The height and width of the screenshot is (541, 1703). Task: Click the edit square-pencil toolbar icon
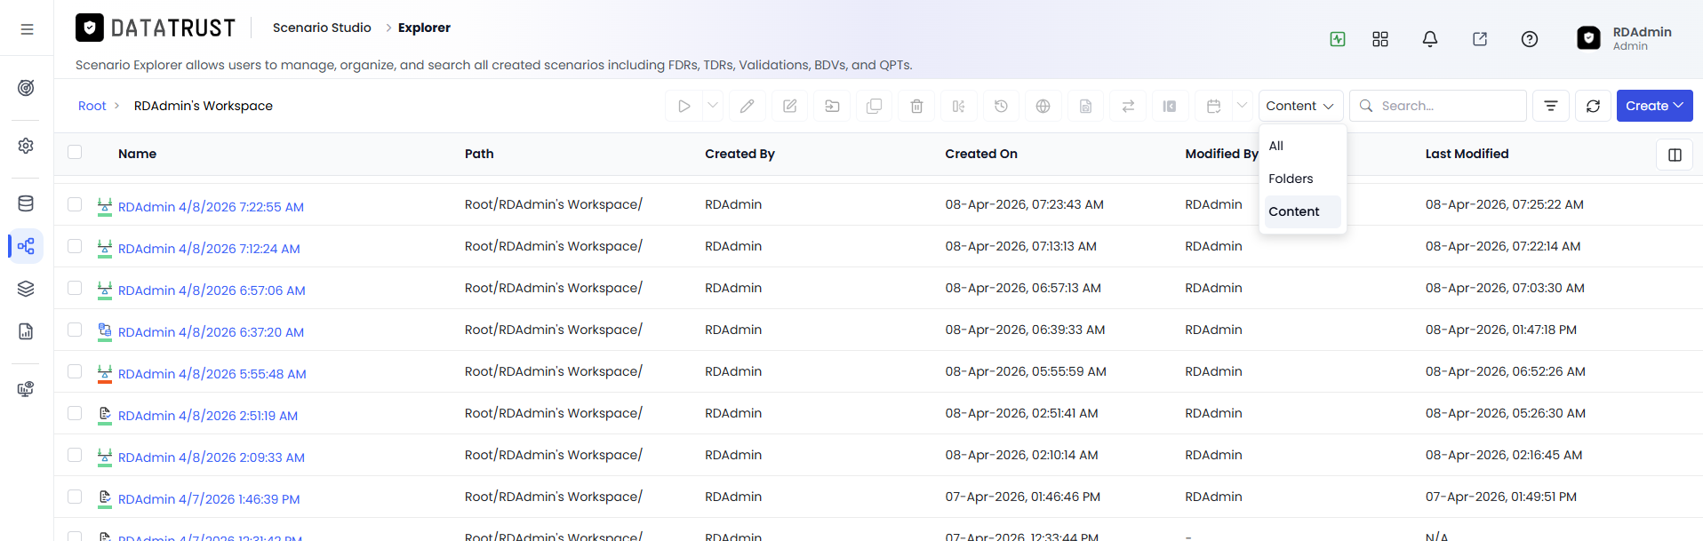click(x=790, y=106)
